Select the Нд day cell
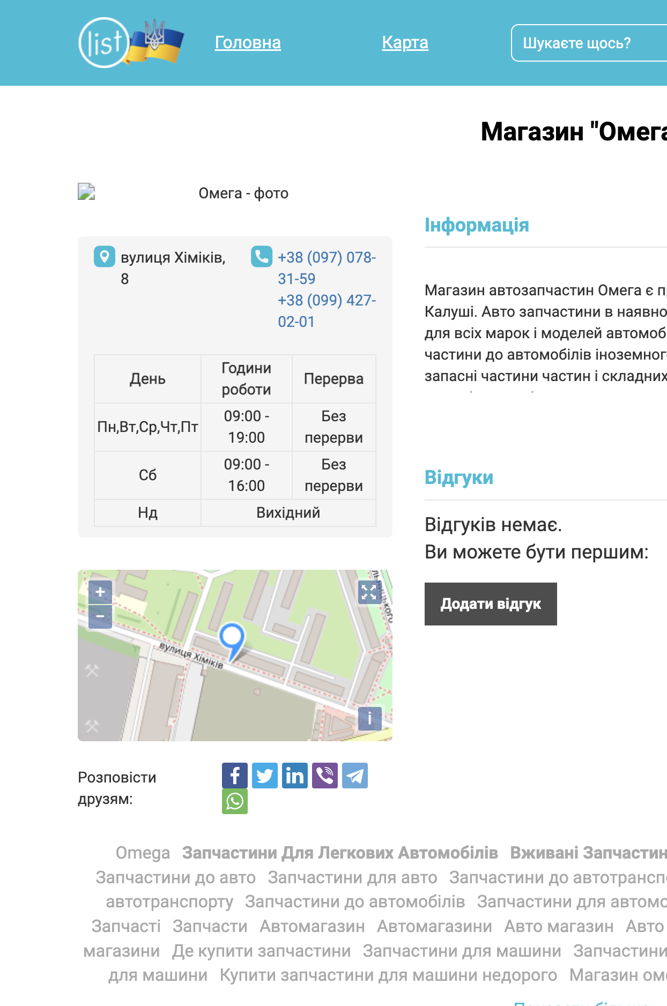The height and width of the screenshot is (1006, 667). click(147, 513)
